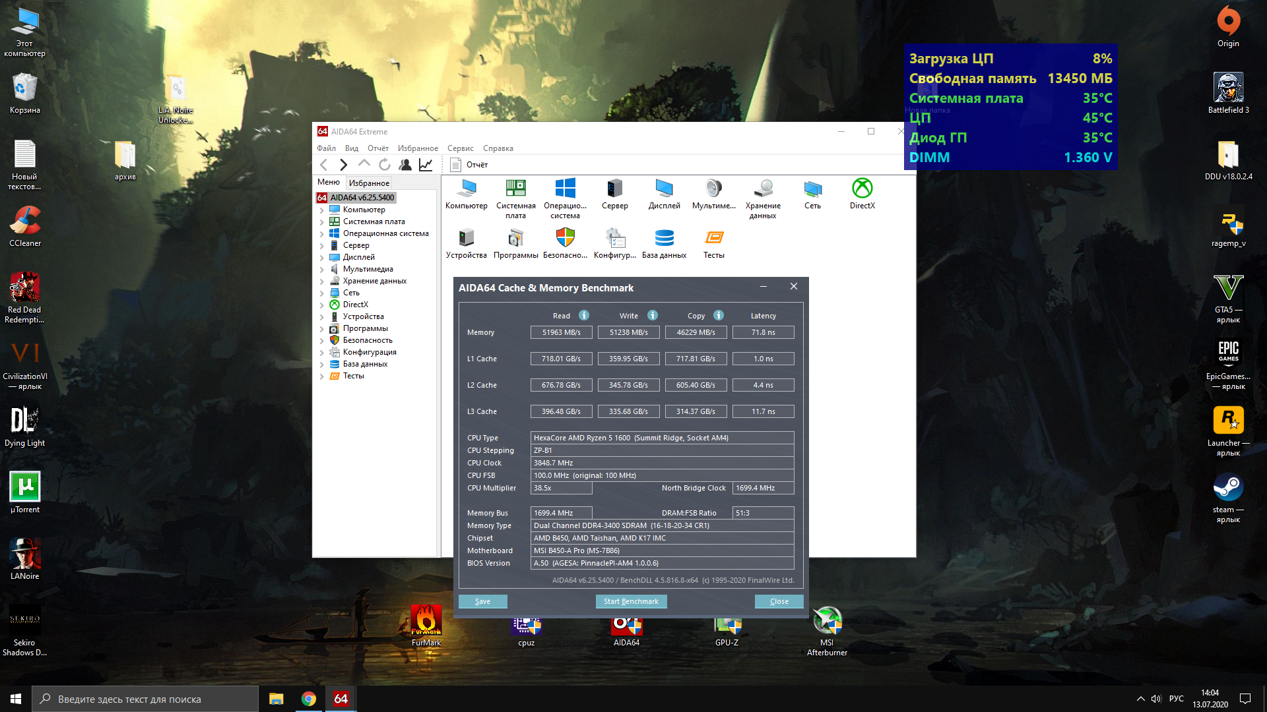This screenshot has width=1267, height=712.
Task: Click the Close button in benchmark dialog
Action: [x=779, y=601]
